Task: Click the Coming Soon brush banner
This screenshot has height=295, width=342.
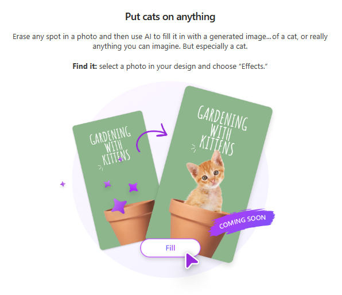Action: click(x=242, y=222)
